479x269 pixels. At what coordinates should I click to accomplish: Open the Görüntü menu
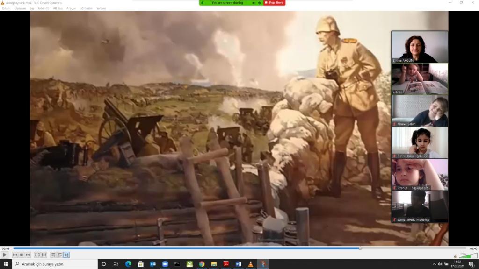click(44, 8)
